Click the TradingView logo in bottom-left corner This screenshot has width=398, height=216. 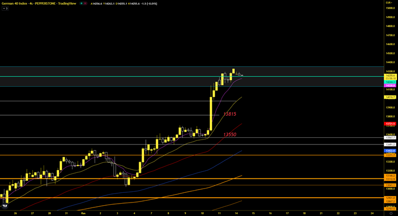tap(5, 205)
